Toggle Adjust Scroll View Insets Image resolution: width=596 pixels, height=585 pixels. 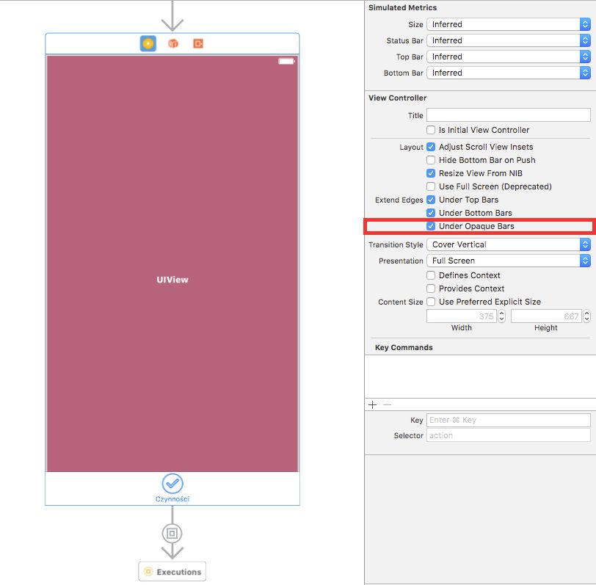[431, 147]
